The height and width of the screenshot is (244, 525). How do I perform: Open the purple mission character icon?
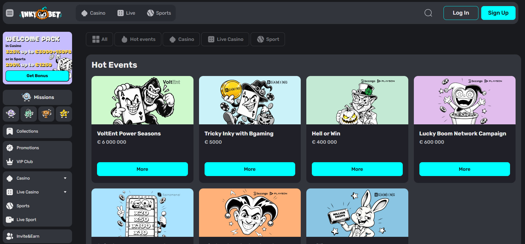pos(11,114)
